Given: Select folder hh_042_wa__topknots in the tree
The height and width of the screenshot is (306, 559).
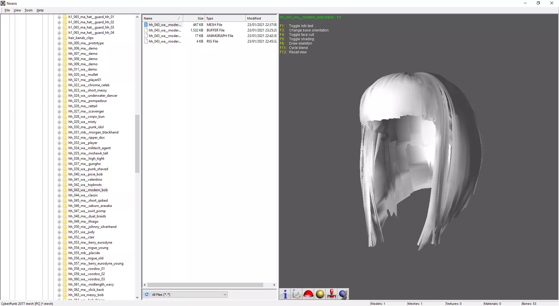Looking at the screenshot, I should [85, 185].
